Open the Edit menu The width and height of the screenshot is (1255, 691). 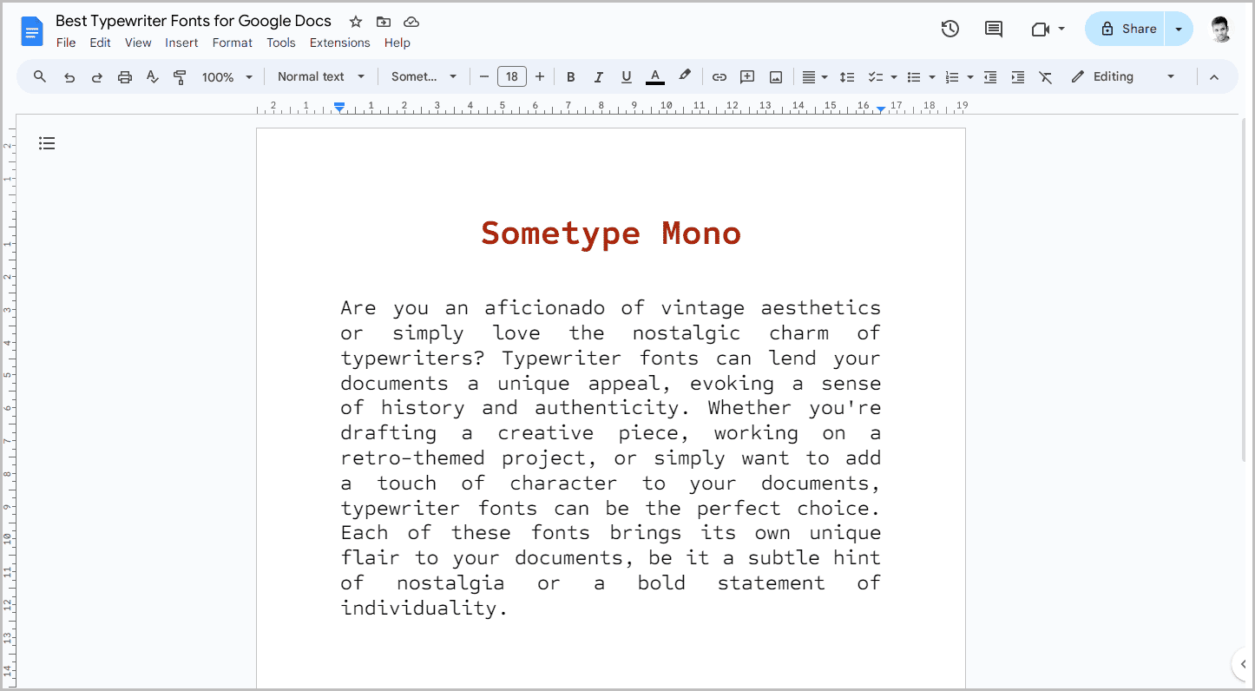click(100, 43)
